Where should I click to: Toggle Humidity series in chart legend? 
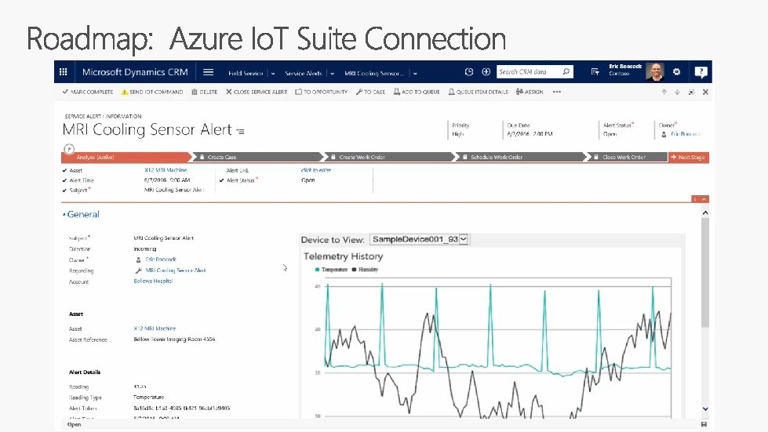tap(366, 269)
